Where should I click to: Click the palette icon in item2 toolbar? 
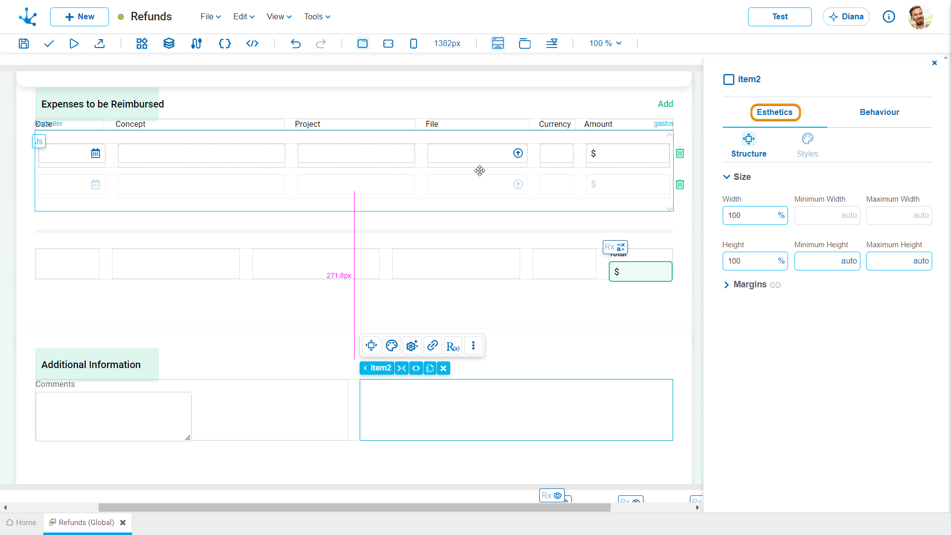coord(392,346)
